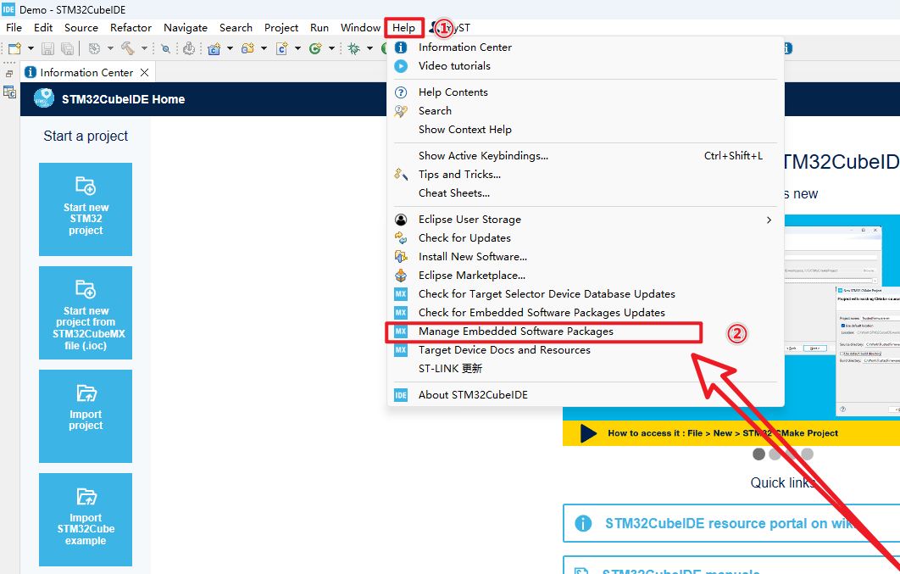Screen dimensions: 900x574
Task: Open the Window menu
Action: pos(360,27)
